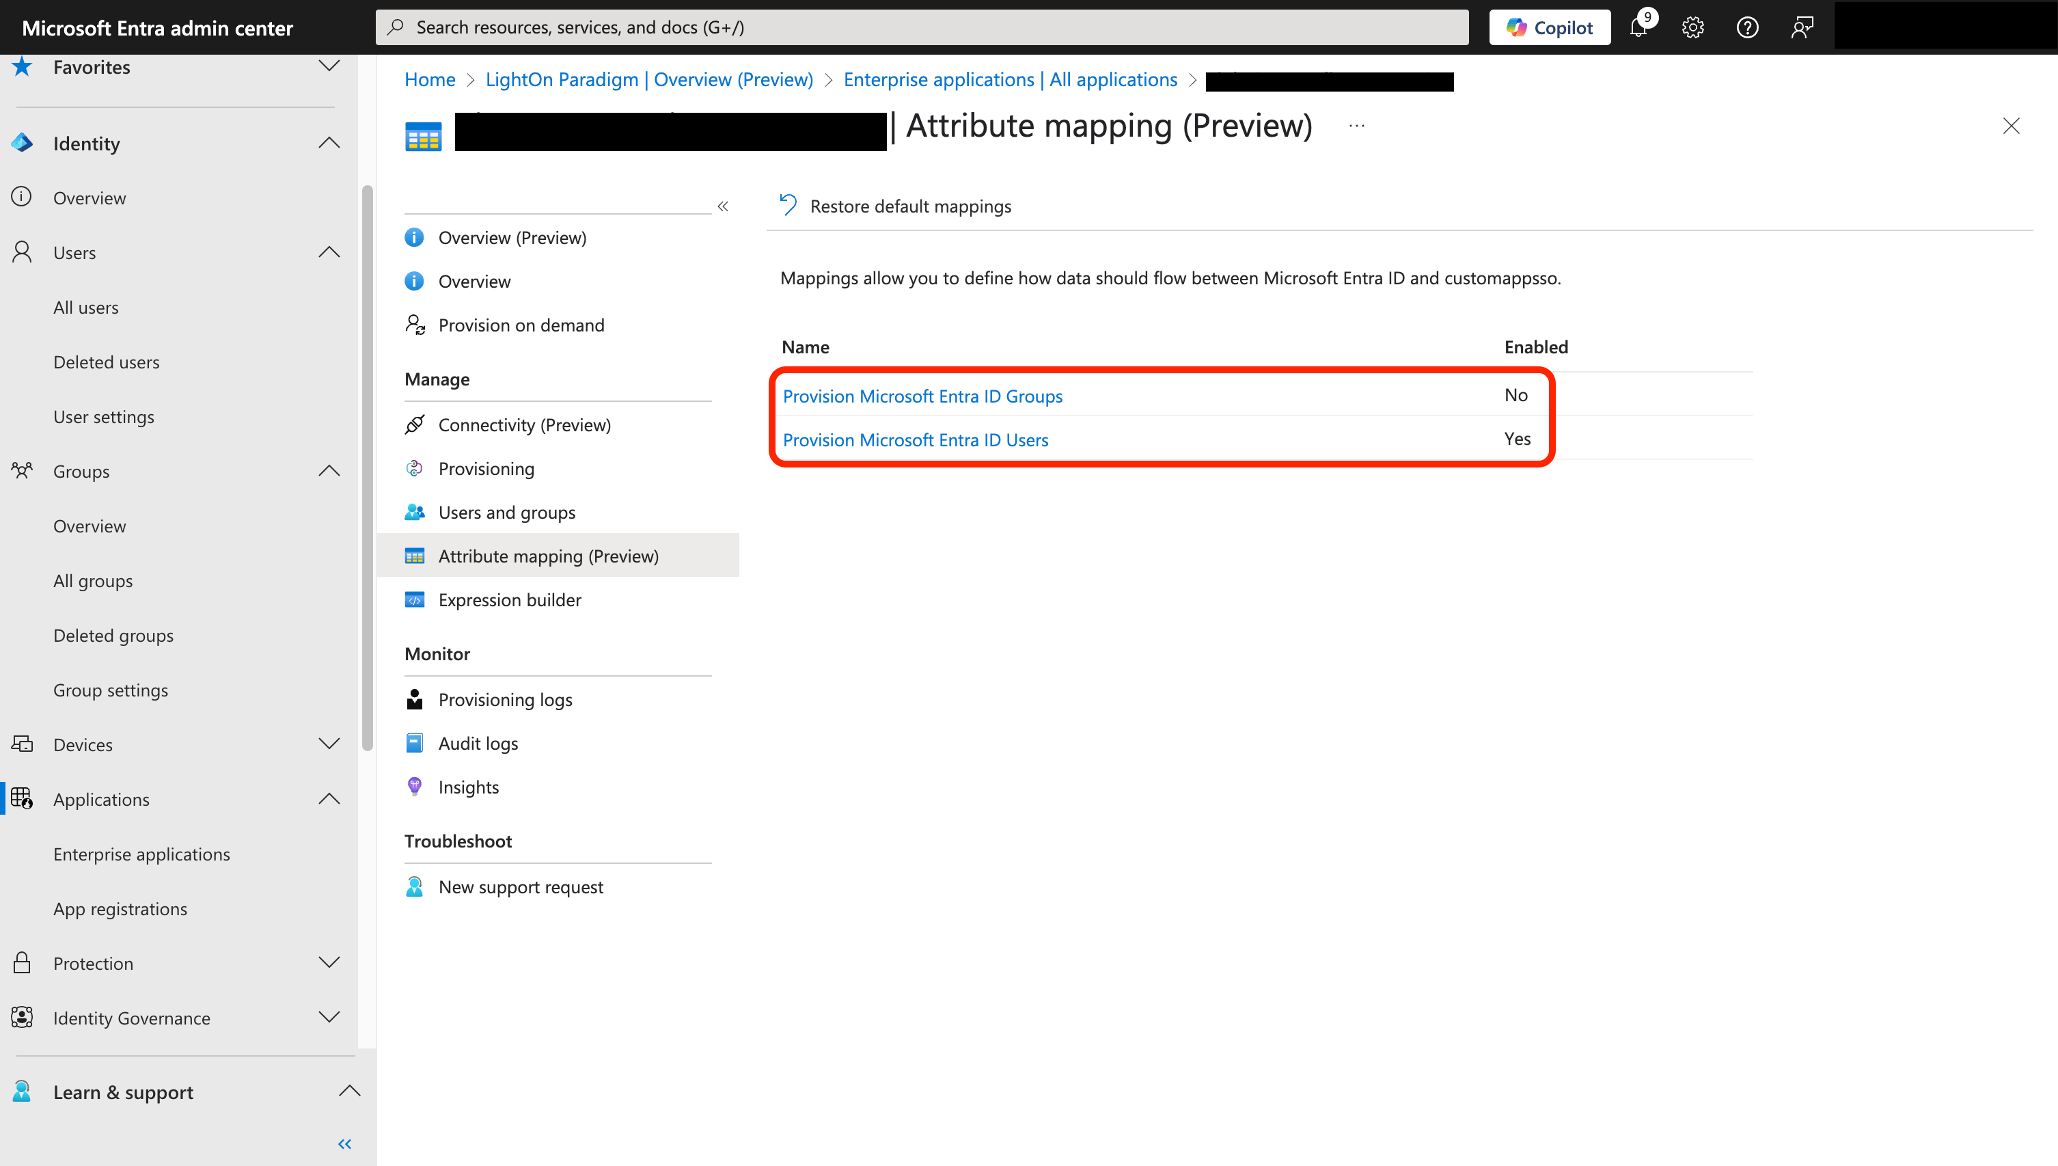The width and height of the screenshot is (2058, 1166).
Task: Open portal settings gear icon
Action: pos(1692,28)
